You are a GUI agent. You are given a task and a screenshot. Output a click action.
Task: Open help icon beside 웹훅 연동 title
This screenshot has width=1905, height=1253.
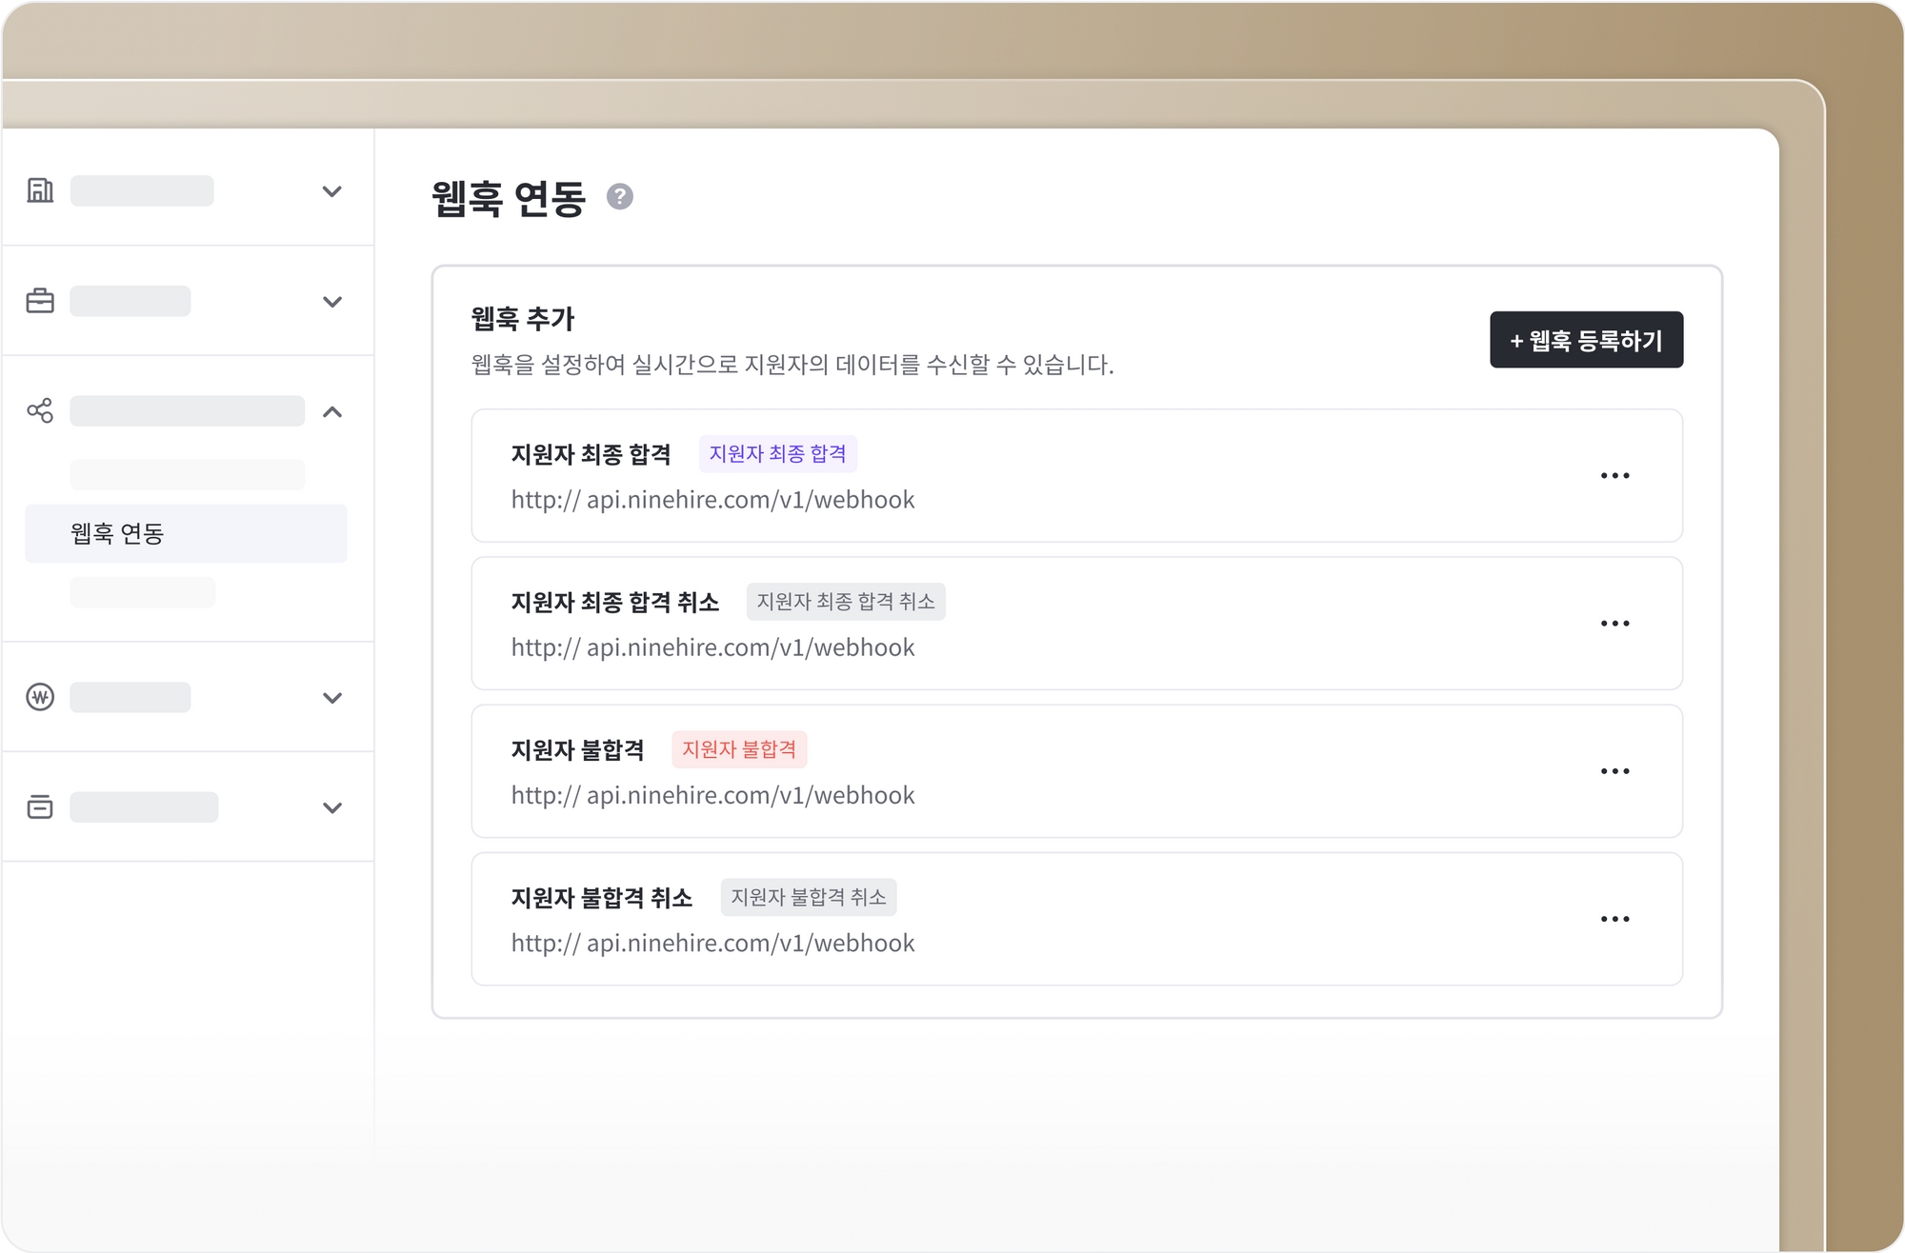pyautogui.click(x=620, y=197)
